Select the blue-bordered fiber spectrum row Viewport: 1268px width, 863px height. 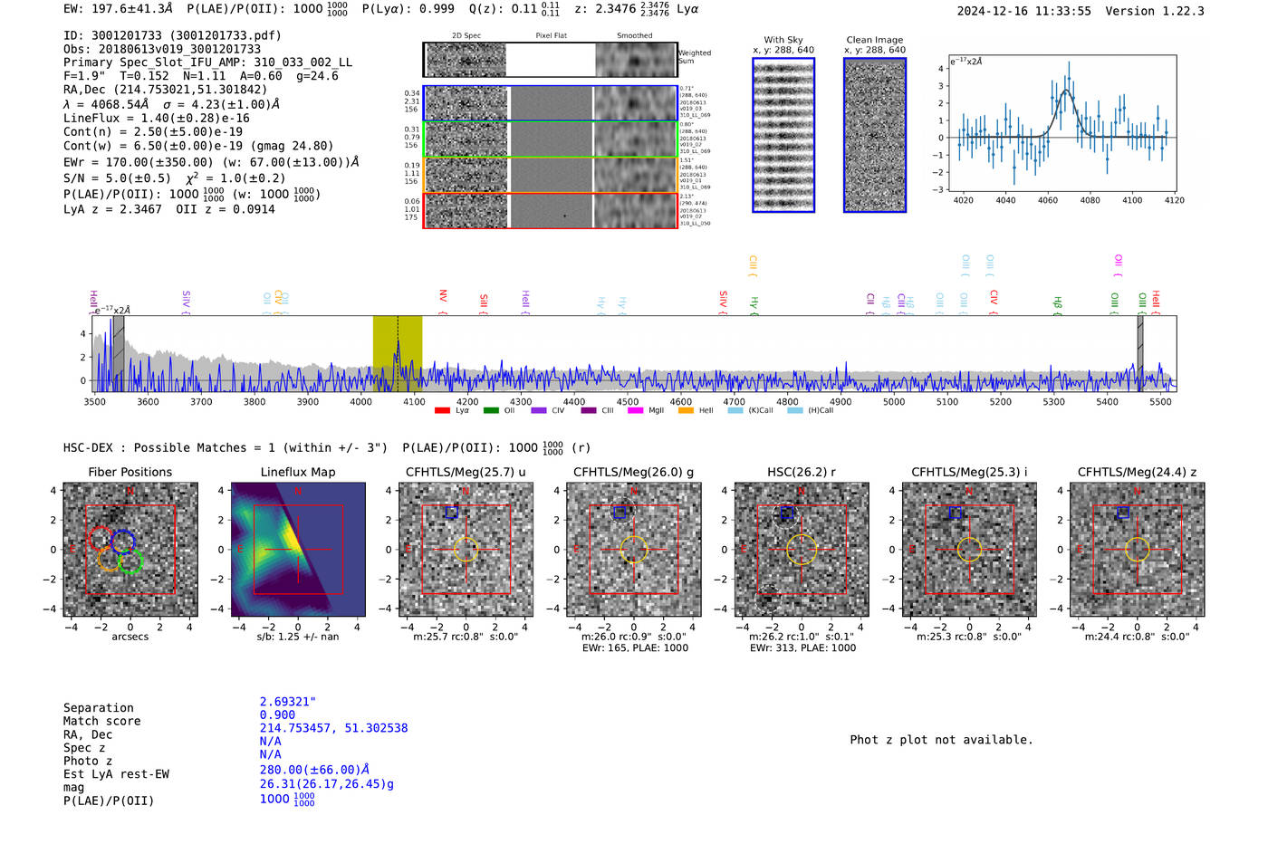551,103
